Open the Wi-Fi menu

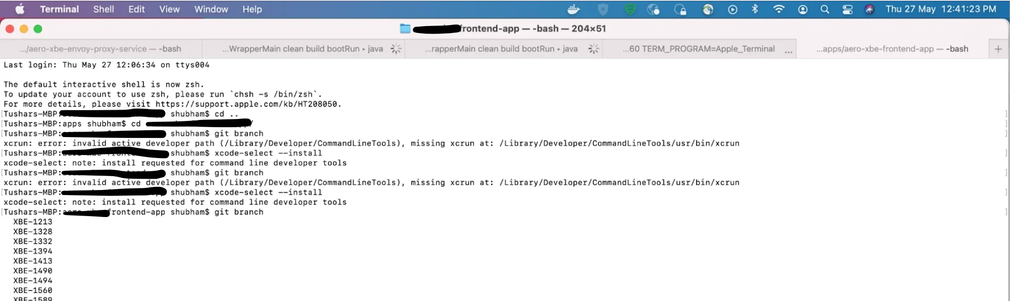tap(779, 9)
